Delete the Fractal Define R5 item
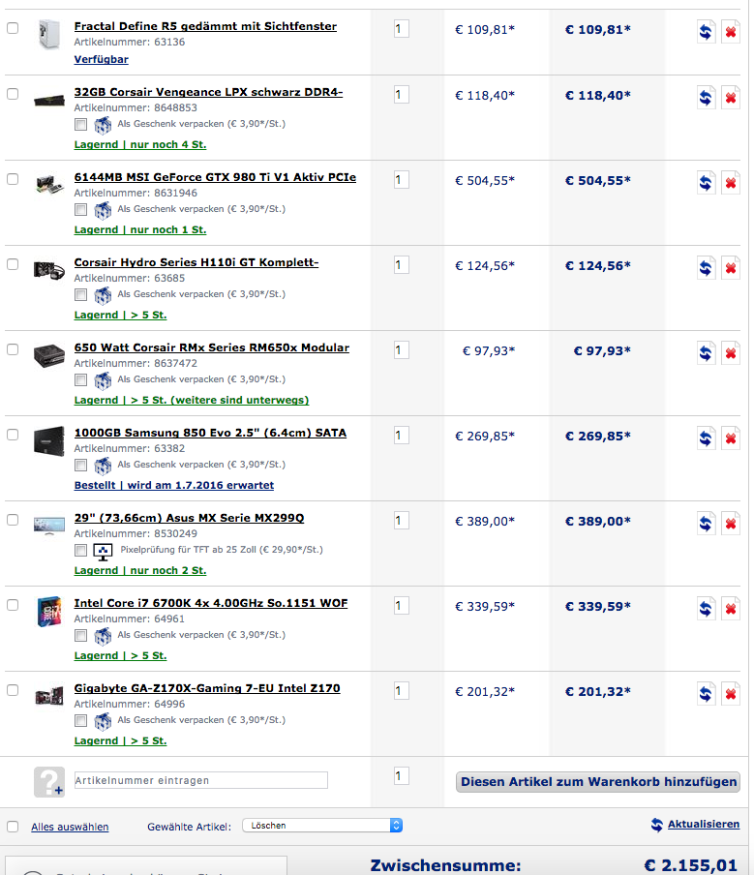This screenshot has height=875, width=754. (x=731, y=32)
